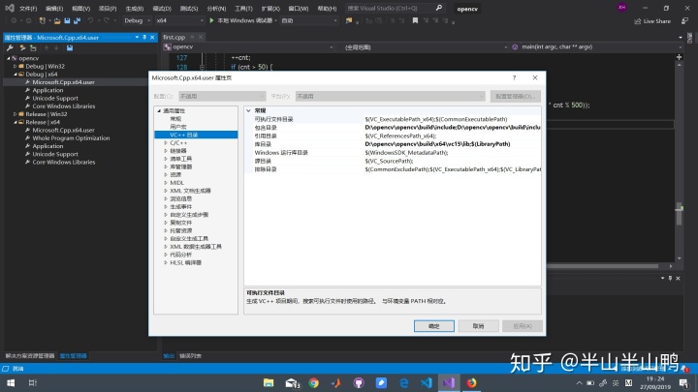Expand the MIDL node in the dialog tree
Viewport: 698px width, 392px height.
click(x=166, y=183)
